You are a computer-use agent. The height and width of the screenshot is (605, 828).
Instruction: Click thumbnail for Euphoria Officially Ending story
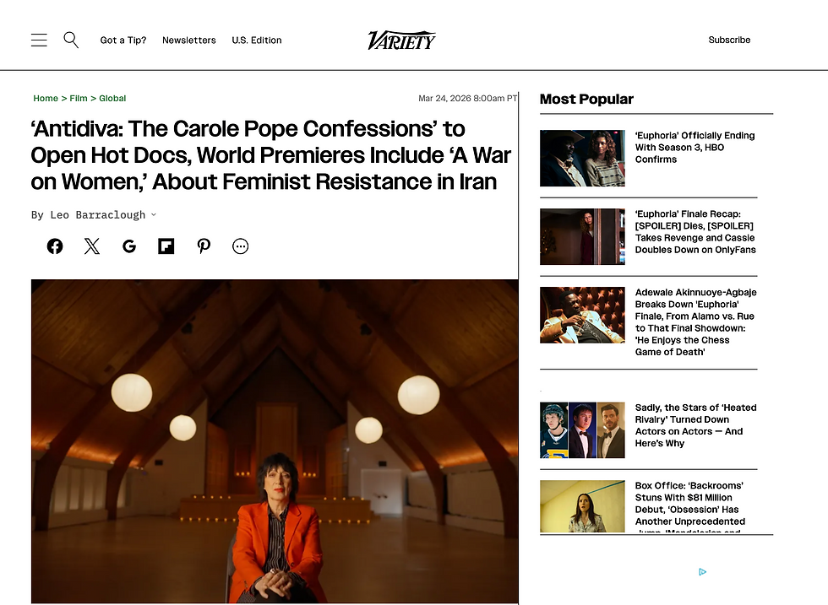(x=582, y=159)
